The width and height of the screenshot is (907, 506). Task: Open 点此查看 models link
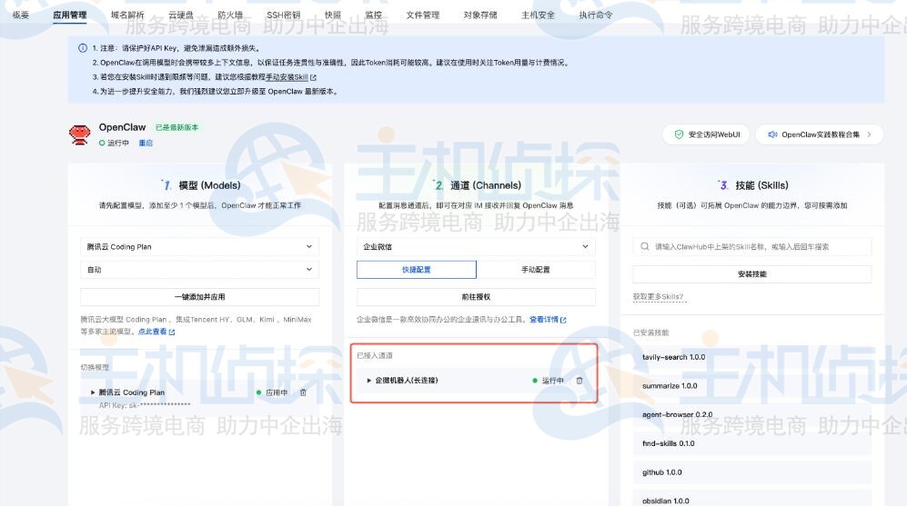pyautogui.click(x=156, y=332)
